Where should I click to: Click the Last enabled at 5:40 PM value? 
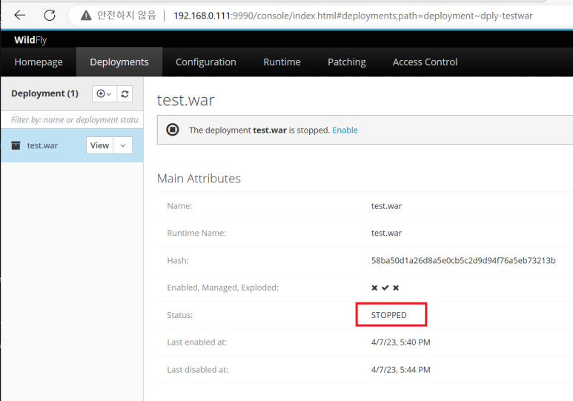click(400, 342)
